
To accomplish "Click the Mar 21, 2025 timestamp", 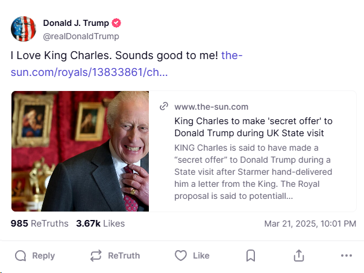I will 310,224.
